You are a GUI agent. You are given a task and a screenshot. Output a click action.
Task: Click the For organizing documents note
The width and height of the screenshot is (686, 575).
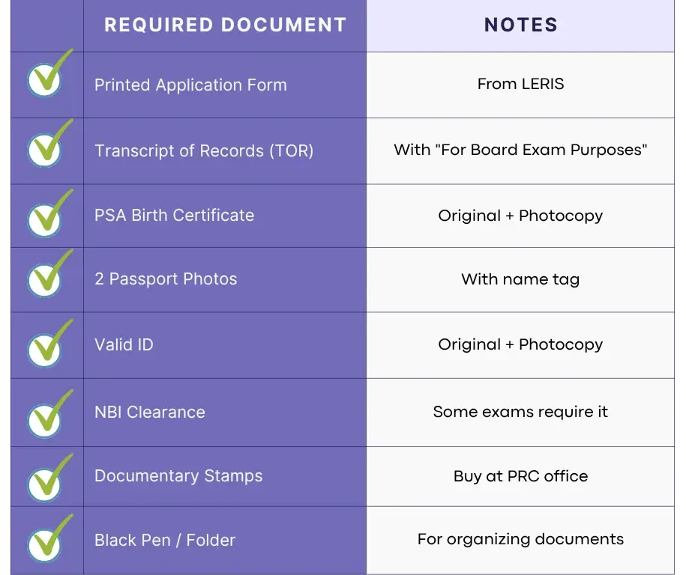[520, 539]
